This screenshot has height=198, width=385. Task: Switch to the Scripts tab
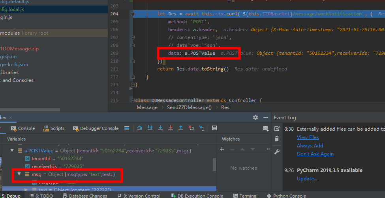(x=54, y=128)
